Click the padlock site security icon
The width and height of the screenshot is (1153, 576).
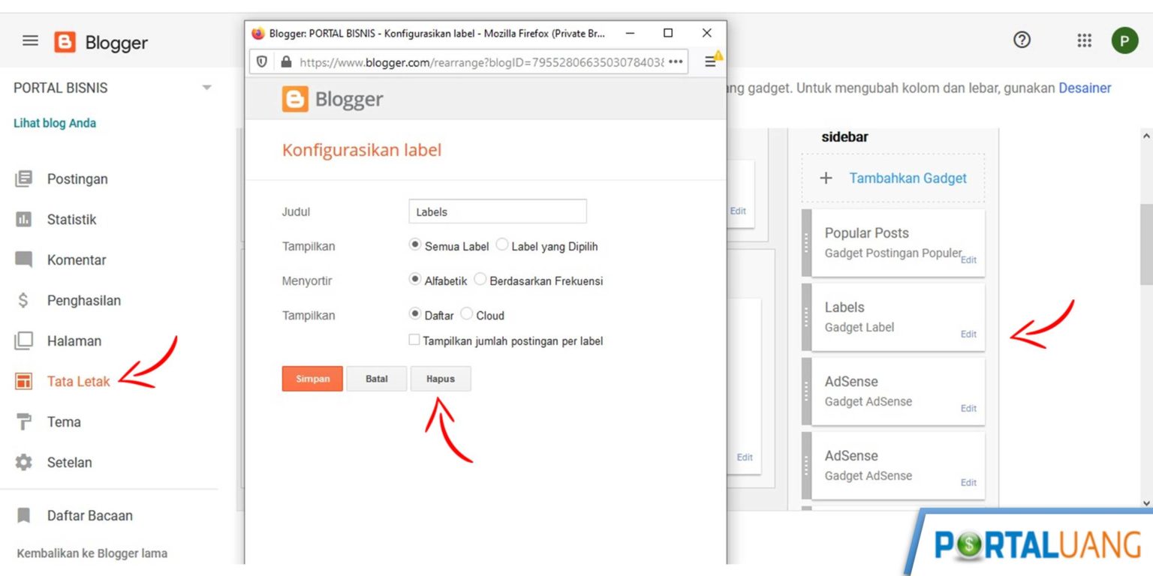(286, 61)
